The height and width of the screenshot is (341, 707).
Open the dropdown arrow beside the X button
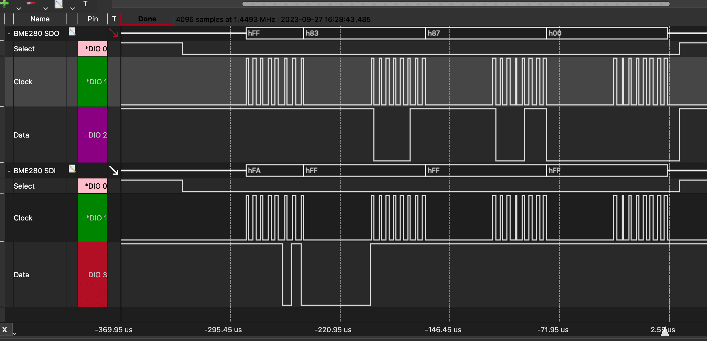pos(14,334)
